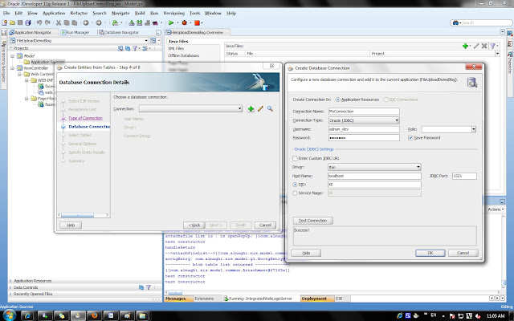Open Connection dropdown in the entities wizard
Viewport: 514px width, 321px height.
coord(239,109)
